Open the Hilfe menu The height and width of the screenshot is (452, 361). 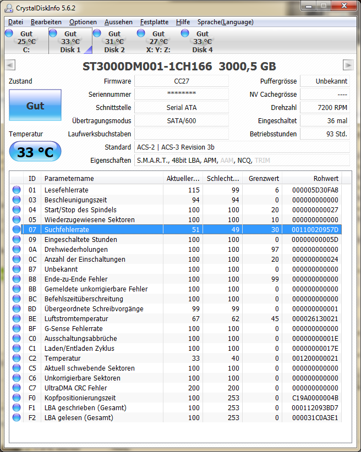[183, 22]
